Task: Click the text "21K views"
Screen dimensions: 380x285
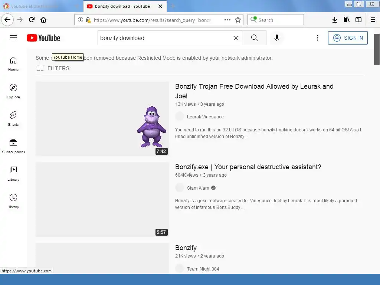Action: [x=186, y=256]
